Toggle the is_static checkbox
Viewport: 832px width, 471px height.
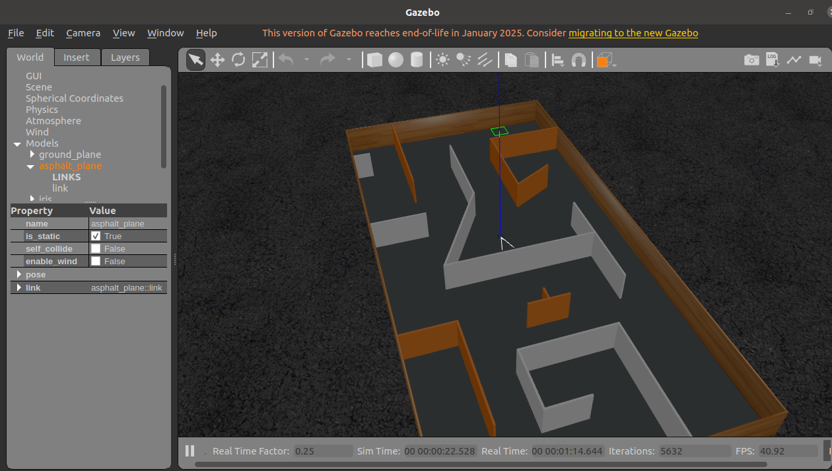96,236
